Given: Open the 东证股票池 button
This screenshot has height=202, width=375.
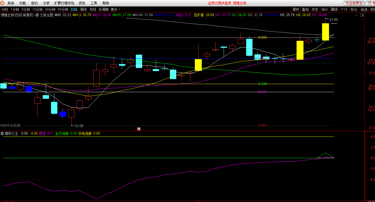Looking at the screenshot, I should pyautogui.click(x=354, y=3).
